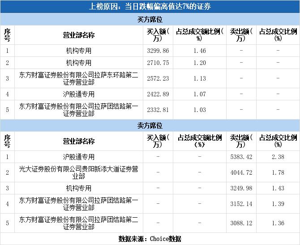
Task: Click 光大证券股份有限公司贵阳新添大道证券营业部 name
Action: coord(79,172)
